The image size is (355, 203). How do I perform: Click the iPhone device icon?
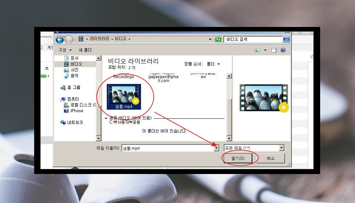click(67, 111)
